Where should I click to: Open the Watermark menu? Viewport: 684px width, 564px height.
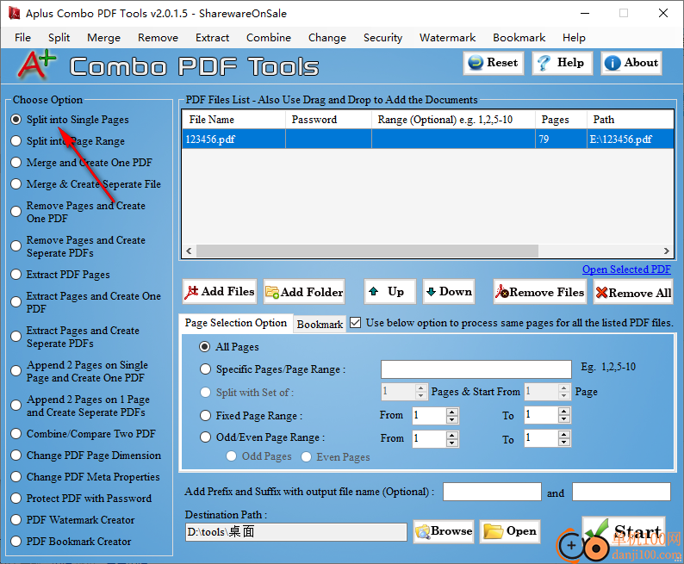(x=448, y=38)
